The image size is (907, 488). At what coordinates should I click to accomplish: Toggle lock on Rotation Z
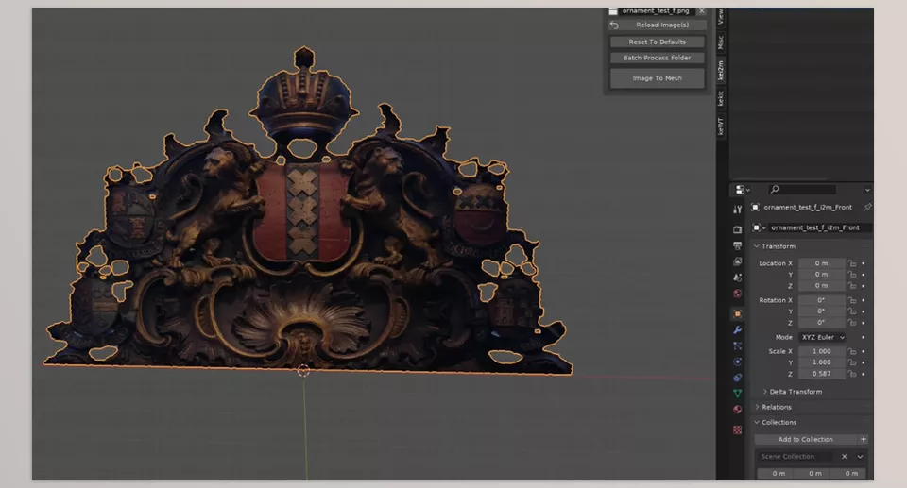pyautogui.click(x=852, y=323)
